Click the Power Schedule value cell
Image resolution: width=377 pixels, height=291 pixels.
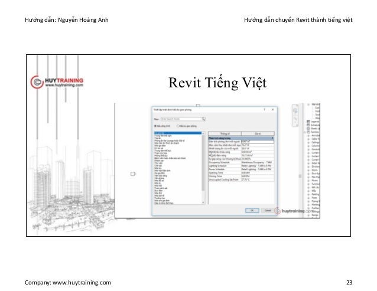tap(258, 169)
